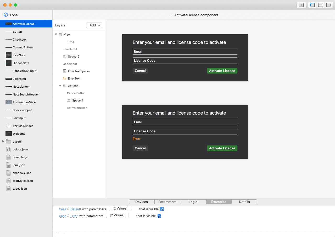Select the Title layer in the layer list
This screenshot has width=335, height=237.
71,42
